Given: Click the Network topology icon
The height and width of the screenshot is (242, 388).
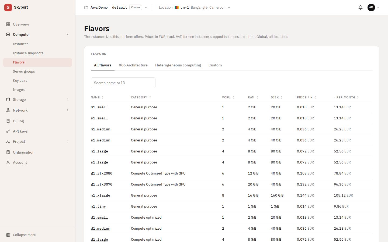Looking at the screenshot, I should point(8,110).
